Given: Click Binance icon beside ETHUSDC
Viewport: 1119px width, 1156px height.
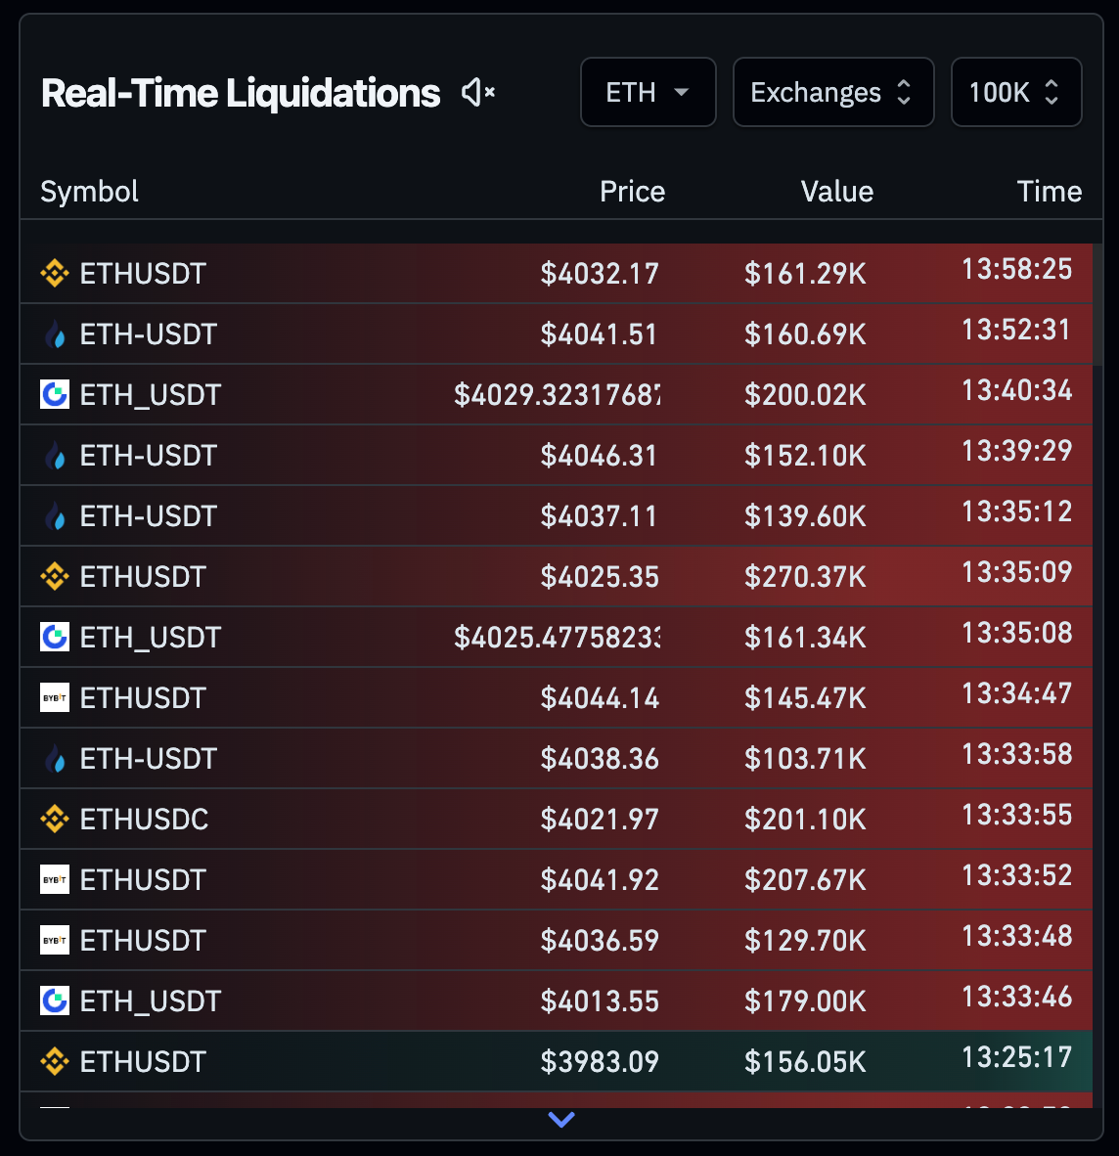Looking at the screenshot, I should pyautogui.click(x=55, y=820).
